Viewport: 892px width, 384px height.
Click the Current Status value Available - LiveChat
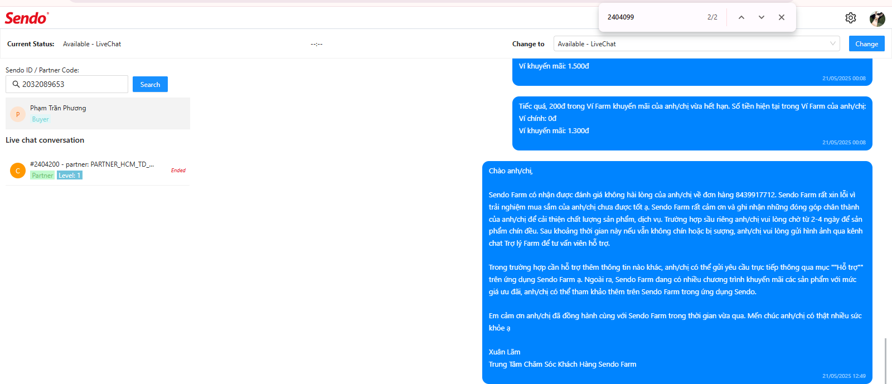92,44
